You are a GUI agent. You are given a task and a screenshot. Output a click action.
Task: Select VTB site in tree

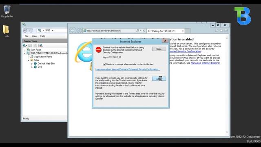pos(40,67)
